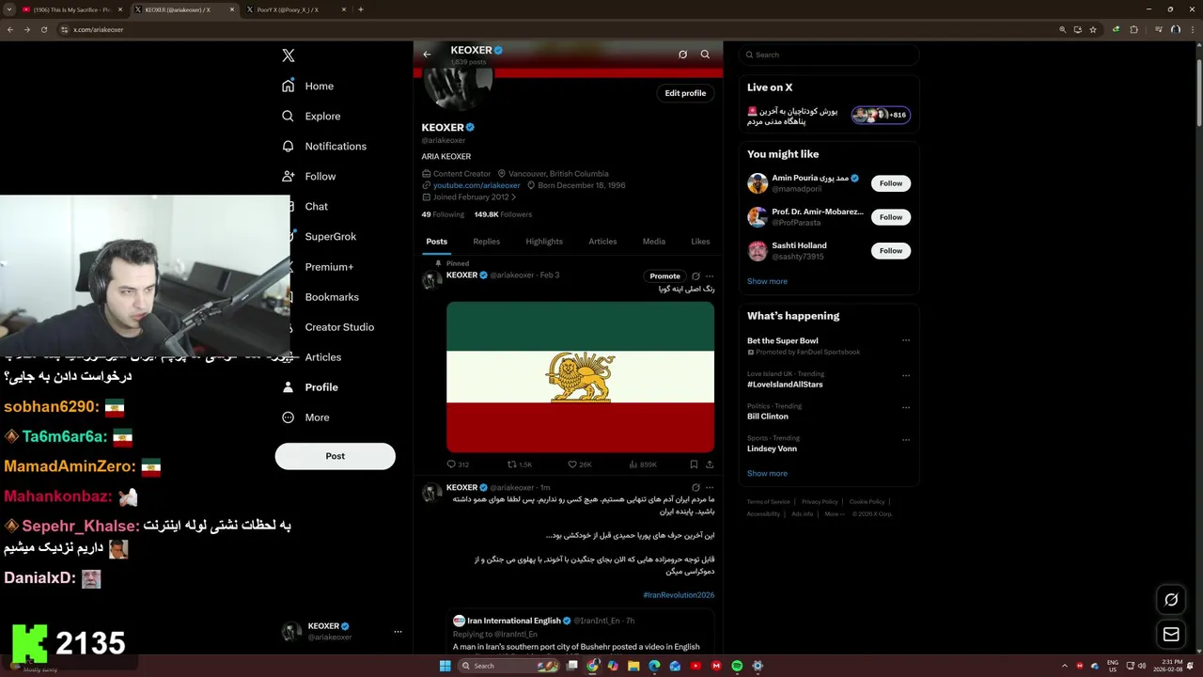Screen dimensions: 1203x677
Task: Like the pinned flag post
Action: (x=580, y=464)
